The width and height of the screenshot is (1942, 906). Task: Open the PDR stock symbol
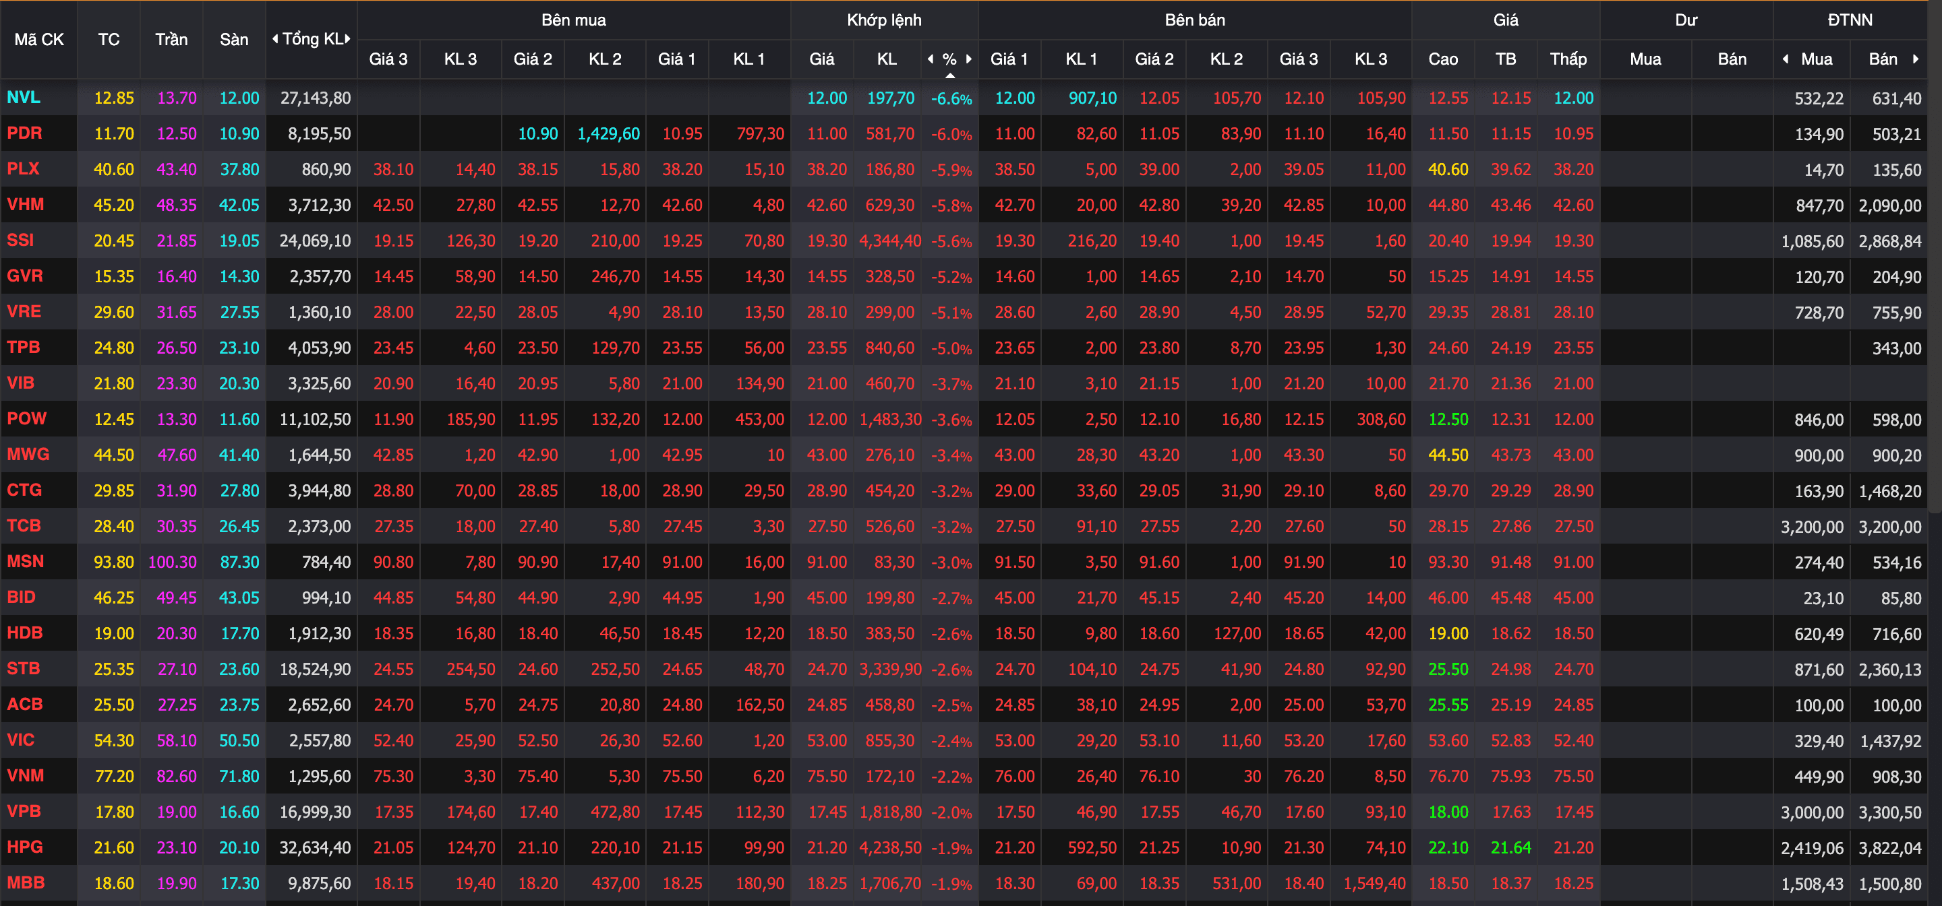tap(24, 133)
